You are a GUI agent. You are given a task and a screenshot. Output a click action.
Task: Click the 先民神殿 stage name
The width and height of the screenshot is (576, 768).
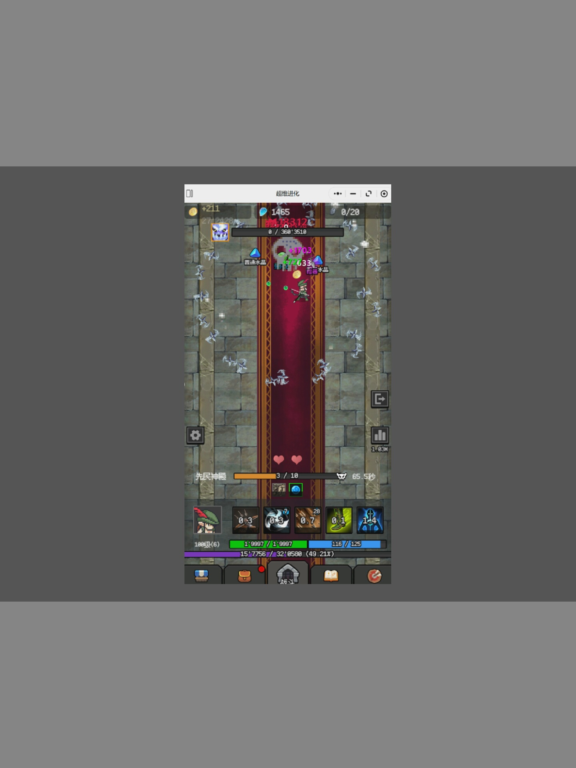(x=210, y=476)
